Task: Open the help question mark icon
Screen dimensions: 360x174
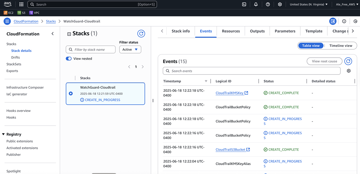Action: pos(268,4)
